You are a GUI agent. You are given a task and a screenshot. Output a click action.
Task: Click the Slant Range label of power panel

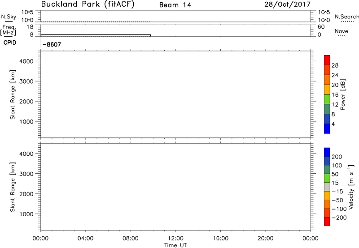coord(13,94)
